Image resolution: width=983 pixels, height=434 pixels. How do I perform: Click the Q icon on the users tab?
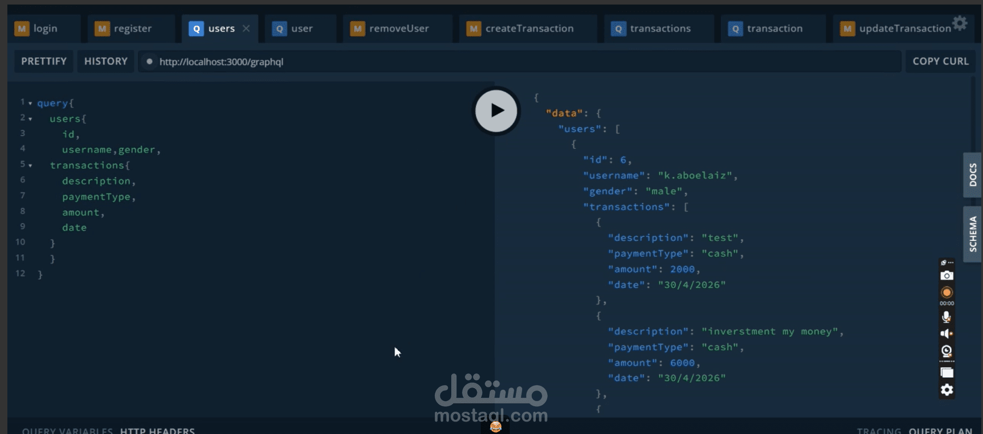tap(196, 28)
